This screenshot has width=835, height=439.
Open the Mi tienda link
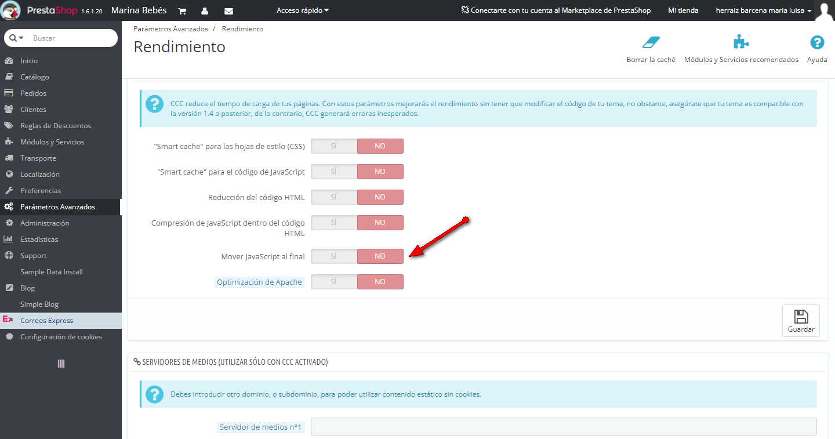click(683, 10)
